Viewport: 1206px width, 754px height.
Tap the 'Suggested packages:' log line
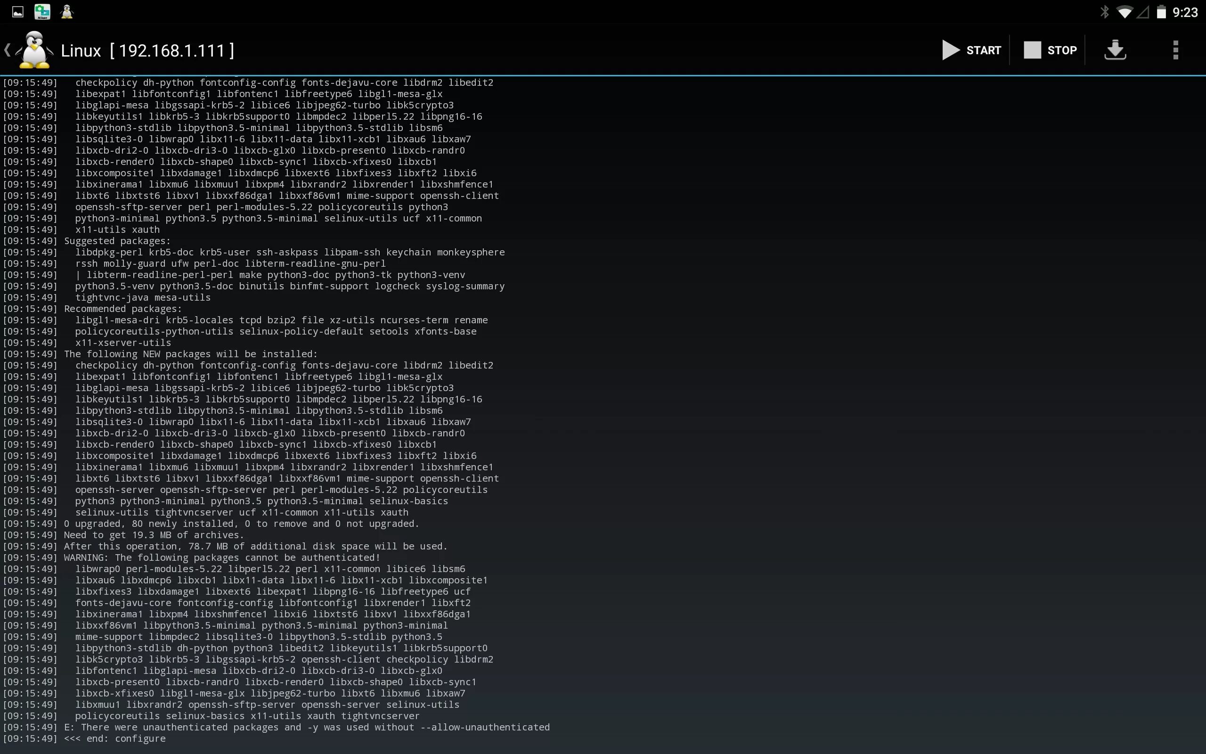point(117,241)
